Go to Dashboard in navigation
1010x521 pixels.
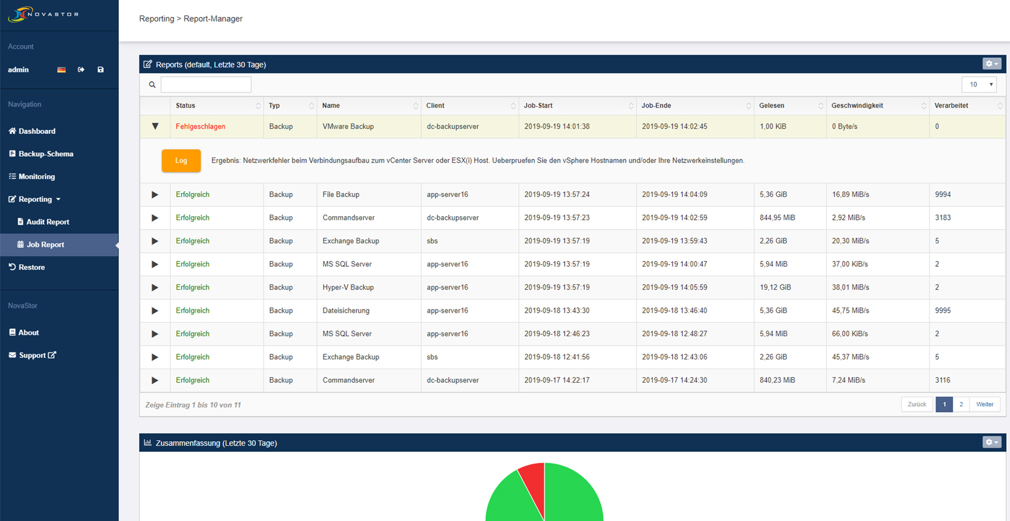pos(37,131)
